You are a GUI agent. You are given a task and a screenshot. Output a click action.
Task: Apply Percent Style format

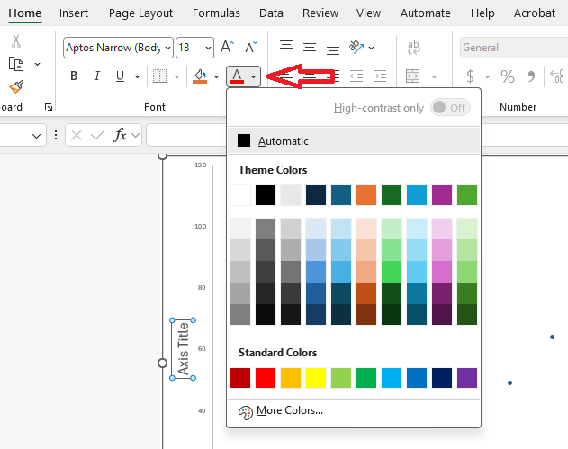pos(508,76)
